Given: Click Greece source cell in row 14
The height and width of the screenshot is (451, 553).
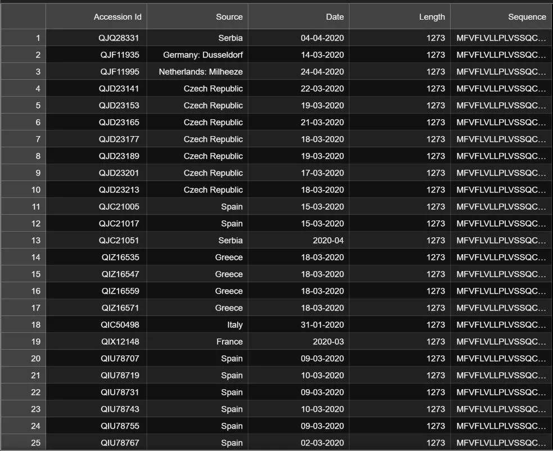Looking at the screenshot, I should click(197, 257).
